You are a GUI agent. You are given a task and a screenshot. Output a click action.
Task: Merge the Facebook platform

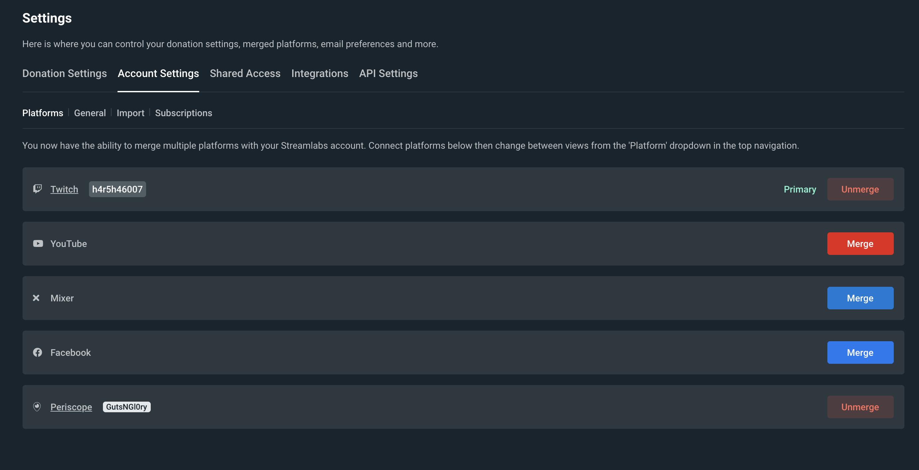(860, 352)
